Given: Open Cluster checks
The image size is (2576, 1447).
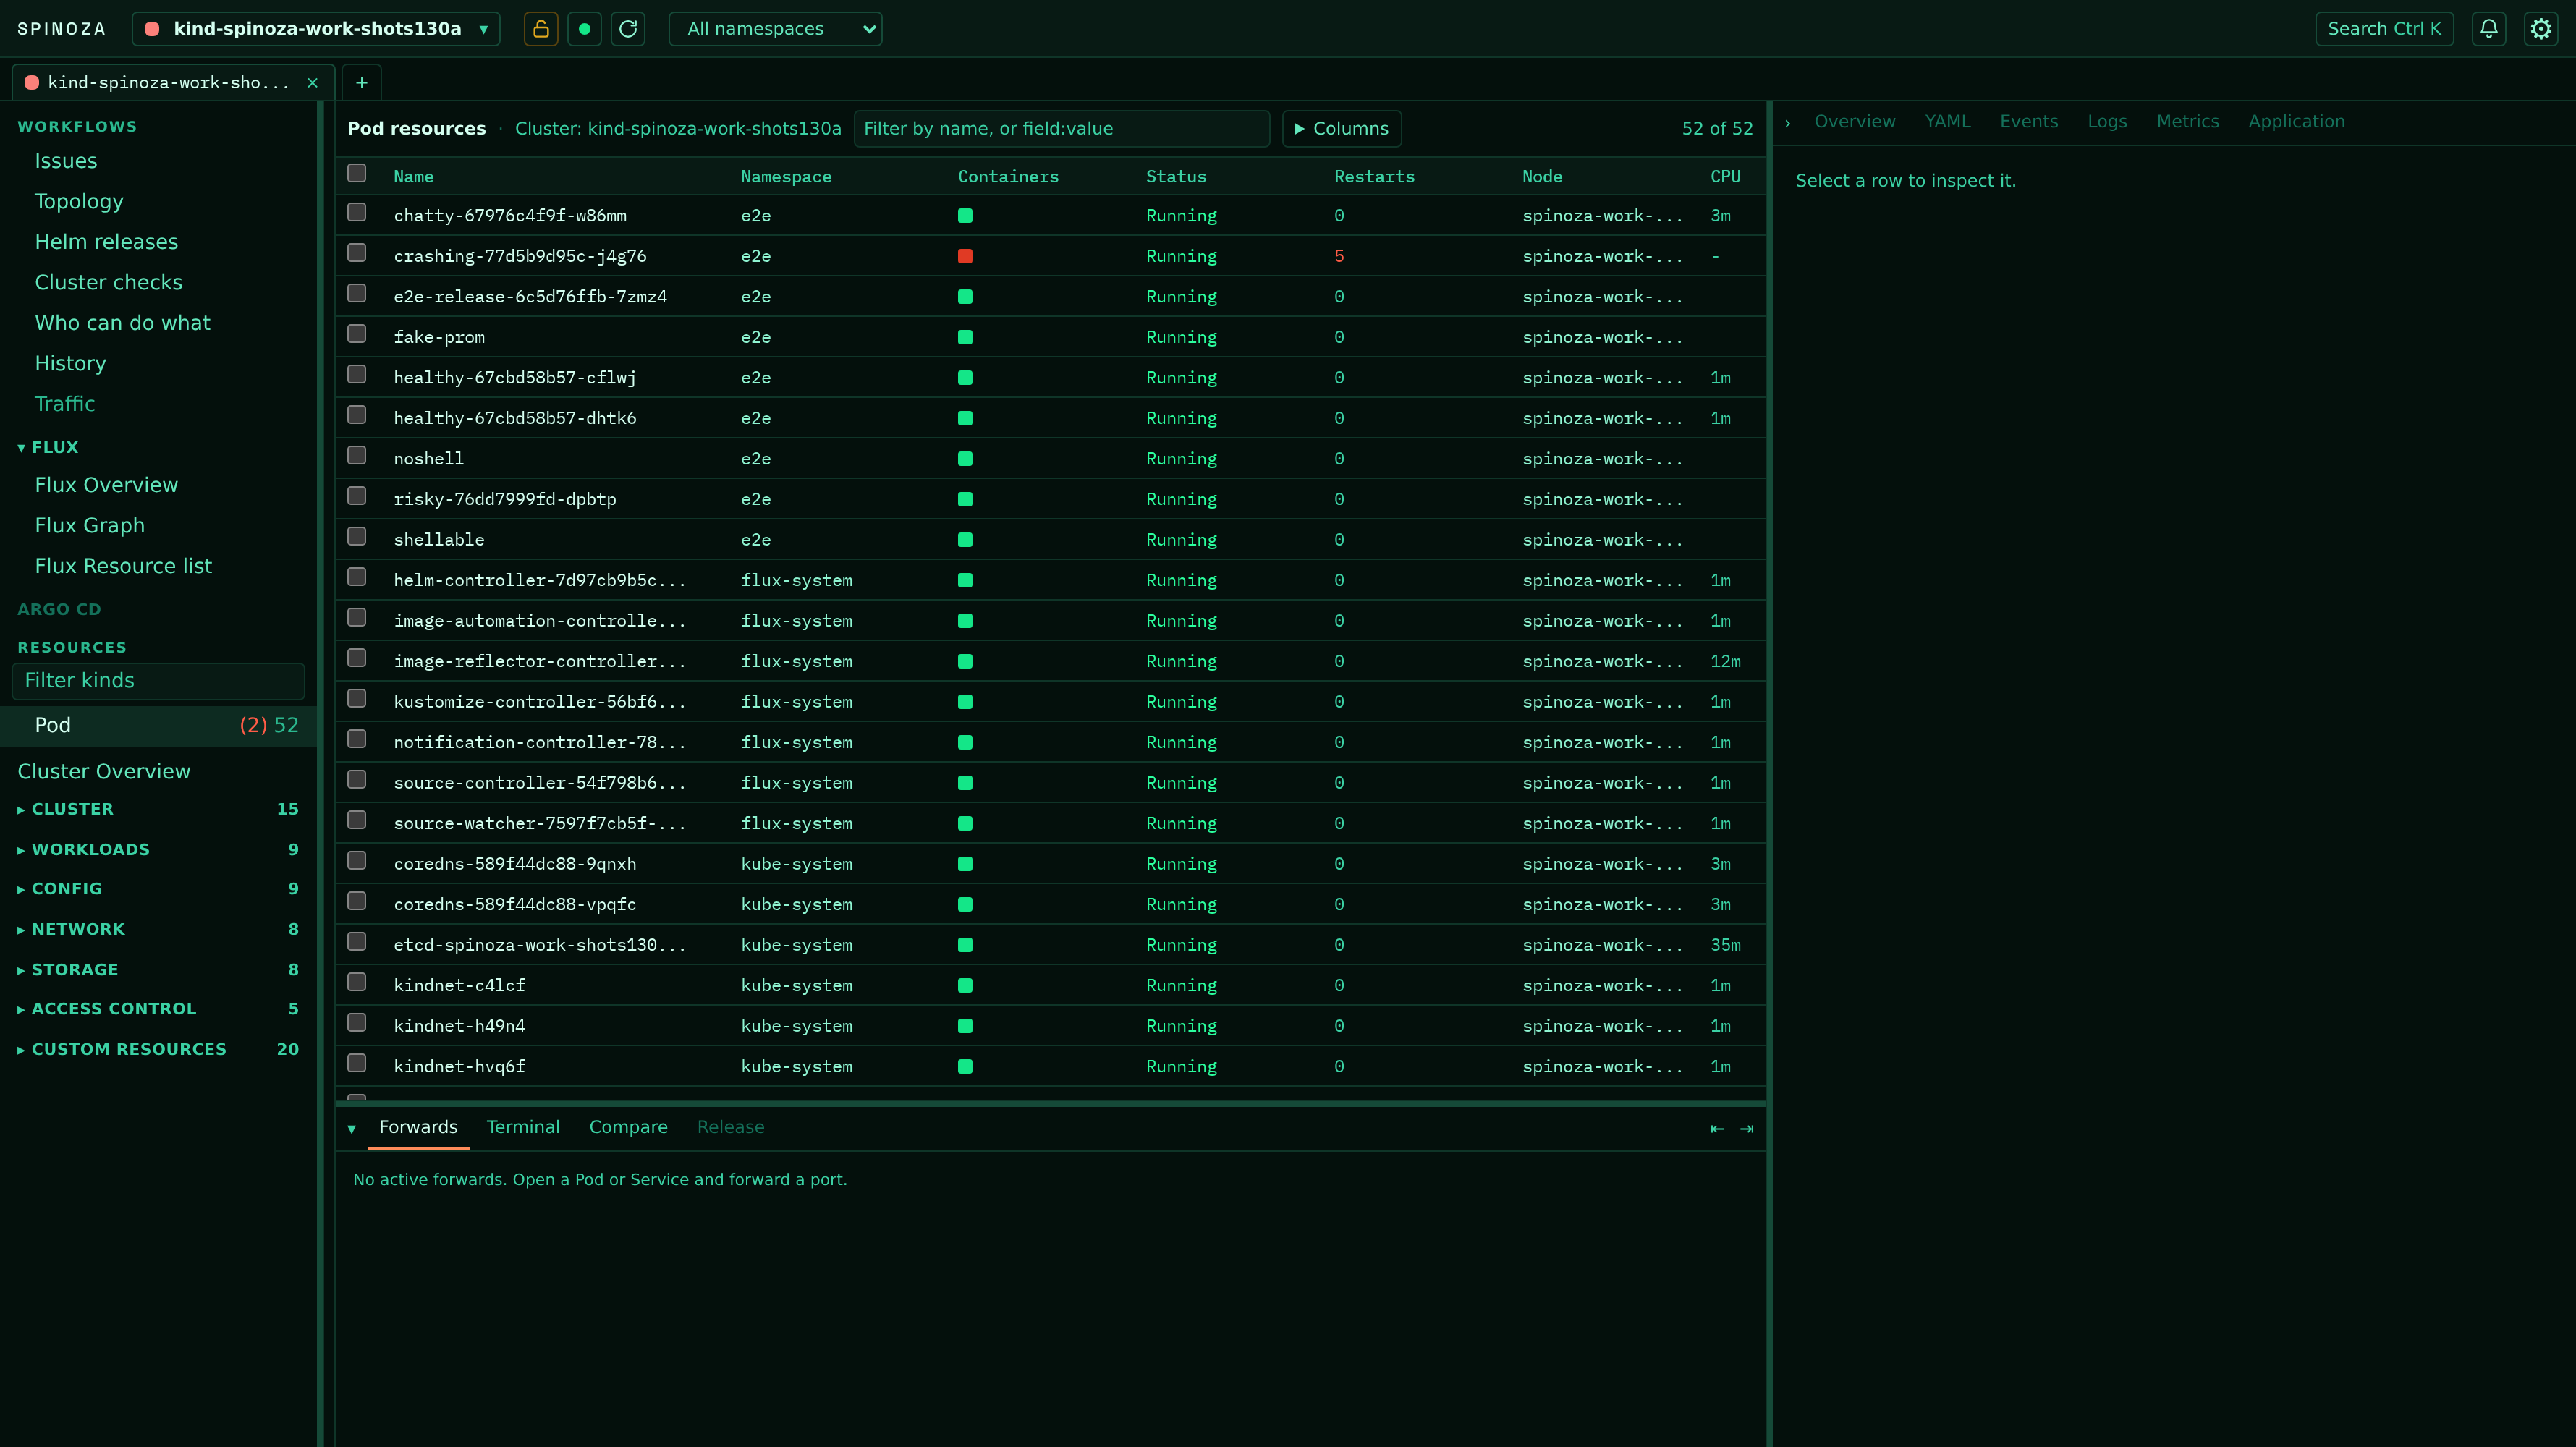Looking at the screenshot, I should 108,283.
